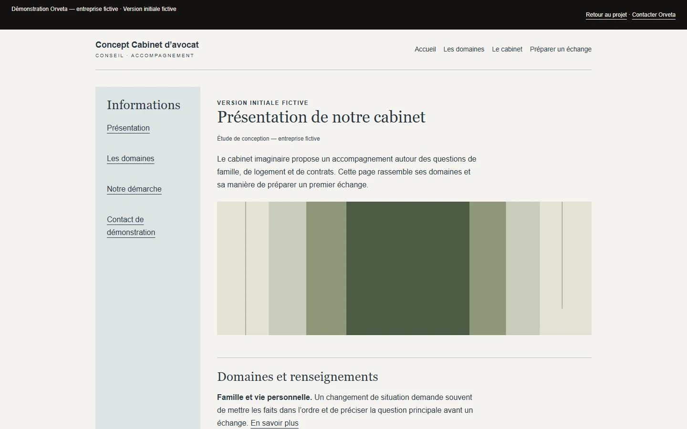The width and height of the screenshot is (687, 429).
Task: Click the Domaines et renseignements heading
Action: click(x=297, y=377)
